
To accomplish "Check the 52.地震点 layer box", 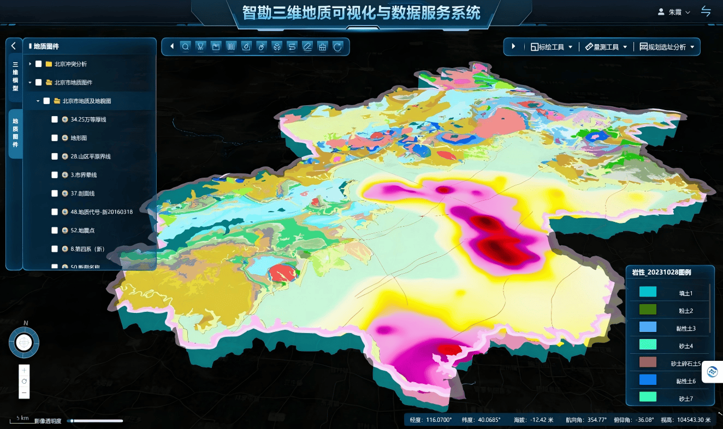I will (x=55, y=231).
